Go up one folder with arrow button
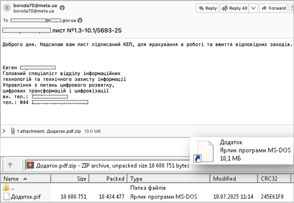The height and width of the screenshot is (203, 294). pyautogui.click(x=11, y=165)
